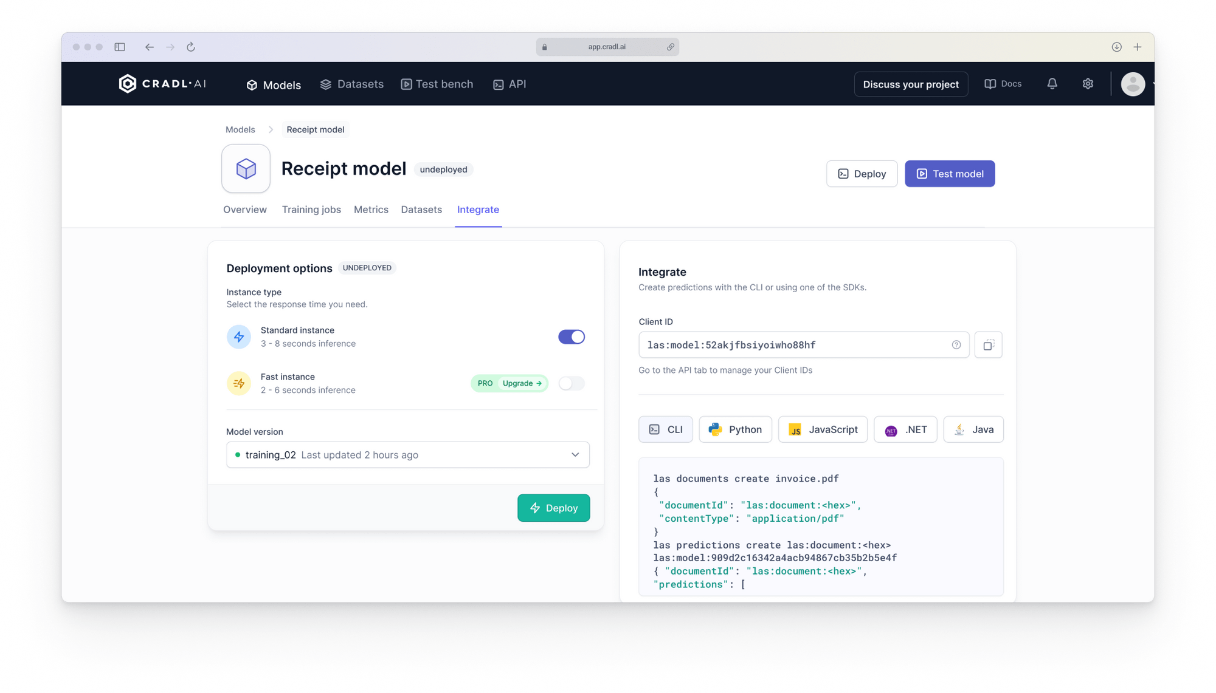Select the JavaScript SDK option

click(x=823, y=429)
